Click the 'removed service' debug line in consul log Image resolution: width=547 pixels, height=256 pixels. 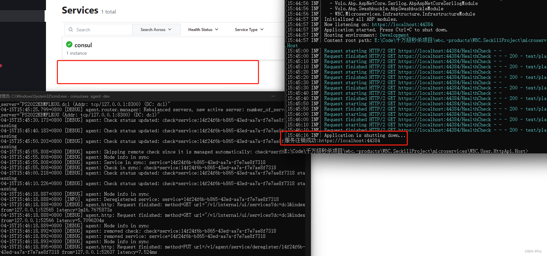point(133,236)
